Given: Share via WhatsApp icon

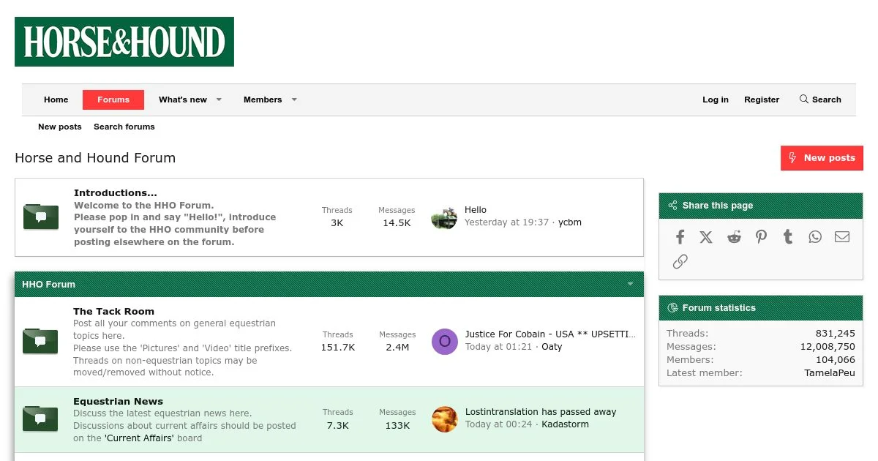Looking at the screenshot, I should (815, 237).
